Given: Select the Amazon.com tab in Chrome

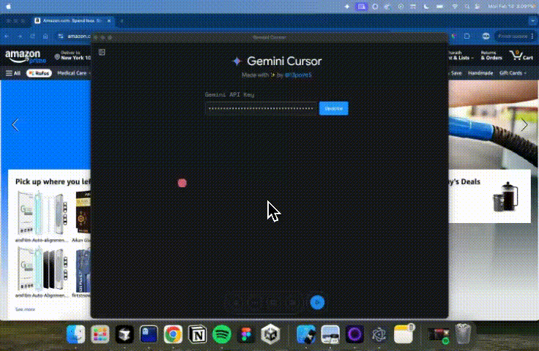Looking at the screenshot, I should [72, 20].
